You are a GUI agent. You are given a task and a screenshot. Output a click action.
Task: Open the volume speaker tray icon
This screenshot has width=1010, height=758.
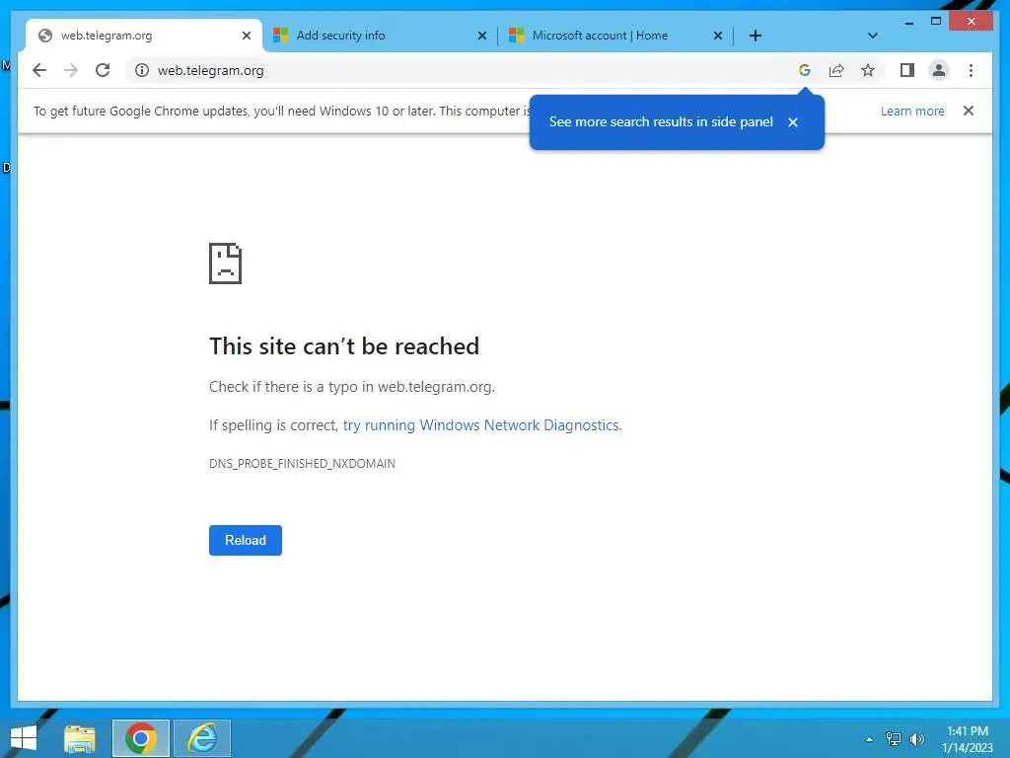(x=917, y=739)
